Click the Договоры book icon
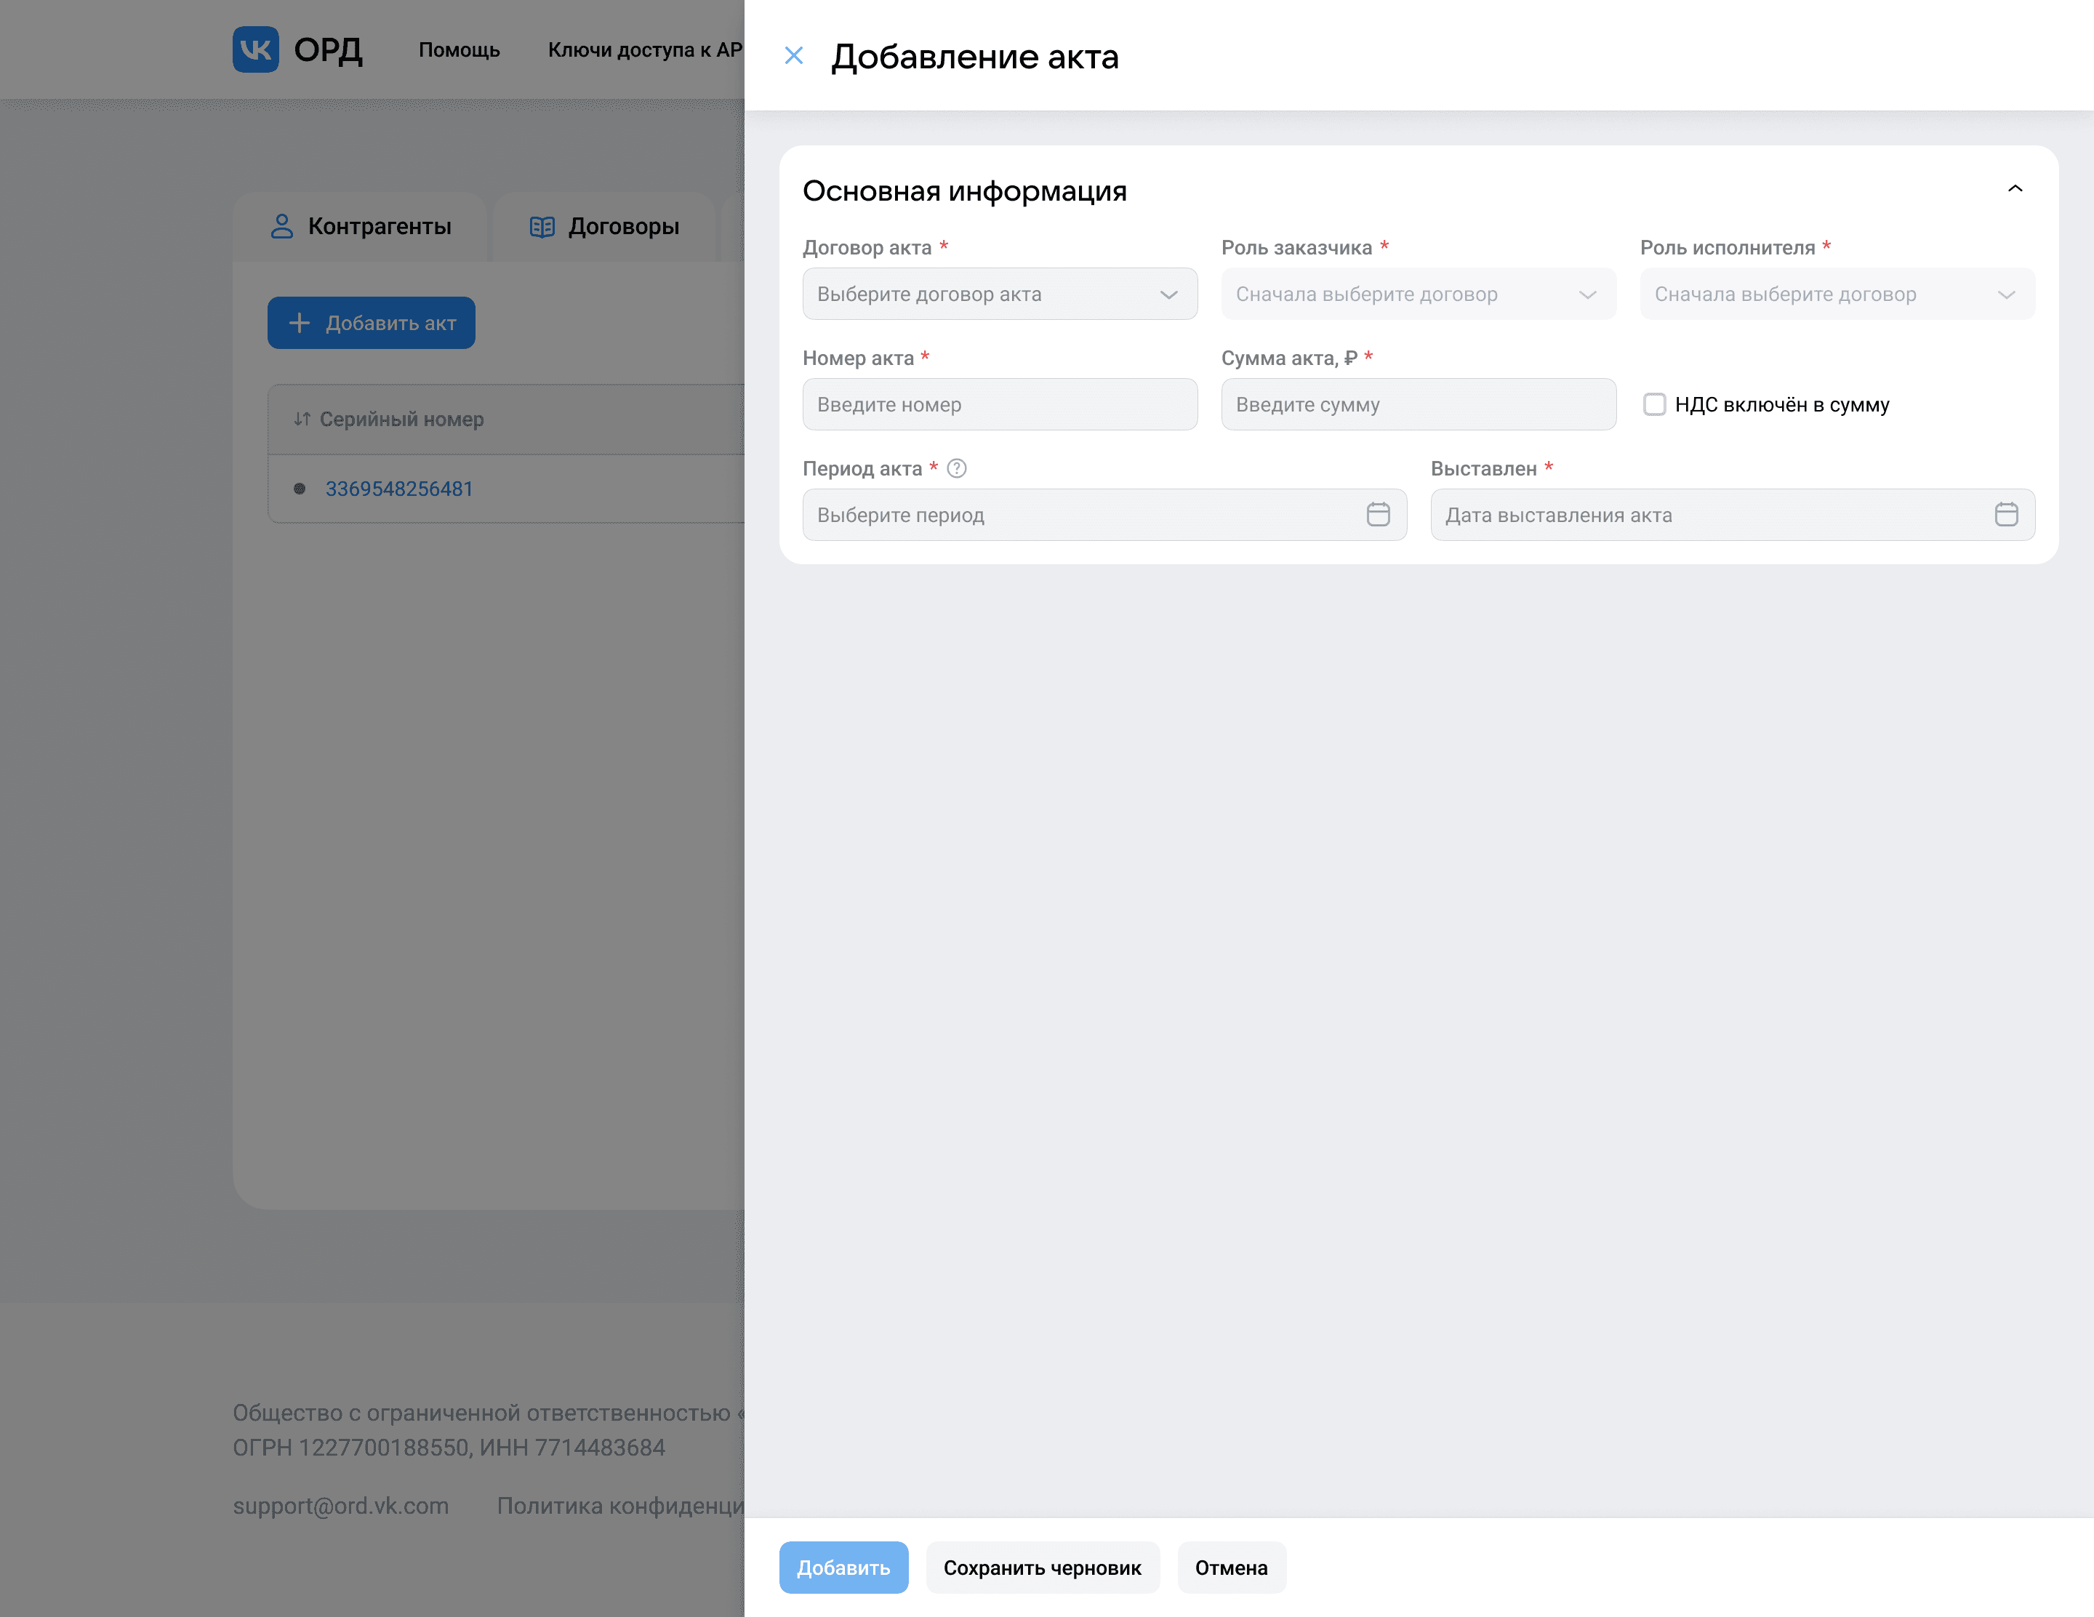This screenshot has width=2094, height=1617. click(542, 227)
